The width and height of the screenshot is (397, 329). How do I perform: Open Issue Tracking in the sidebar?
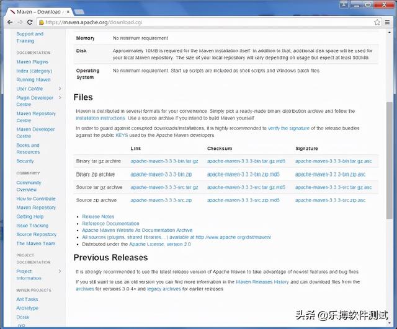32,226
